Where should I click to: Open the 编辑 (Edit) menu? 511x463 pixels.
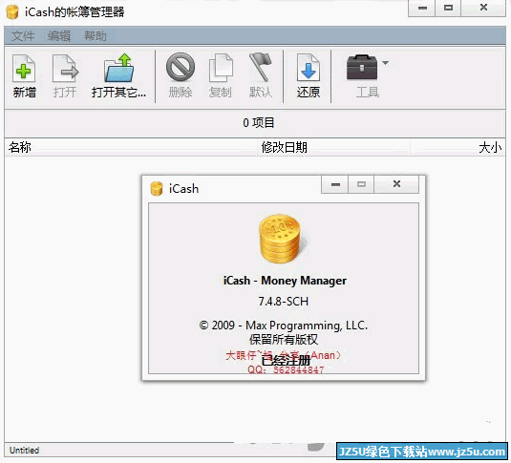59,36
